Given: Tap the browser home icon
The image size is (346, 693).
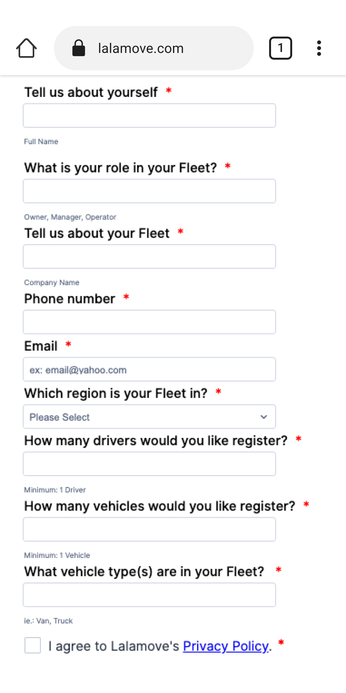Looking at the screenshot, I should [26, 48].
